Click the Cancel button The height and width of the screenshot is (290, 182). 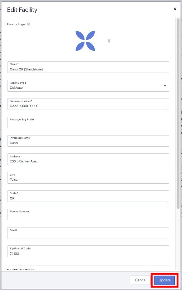(140, 280)
